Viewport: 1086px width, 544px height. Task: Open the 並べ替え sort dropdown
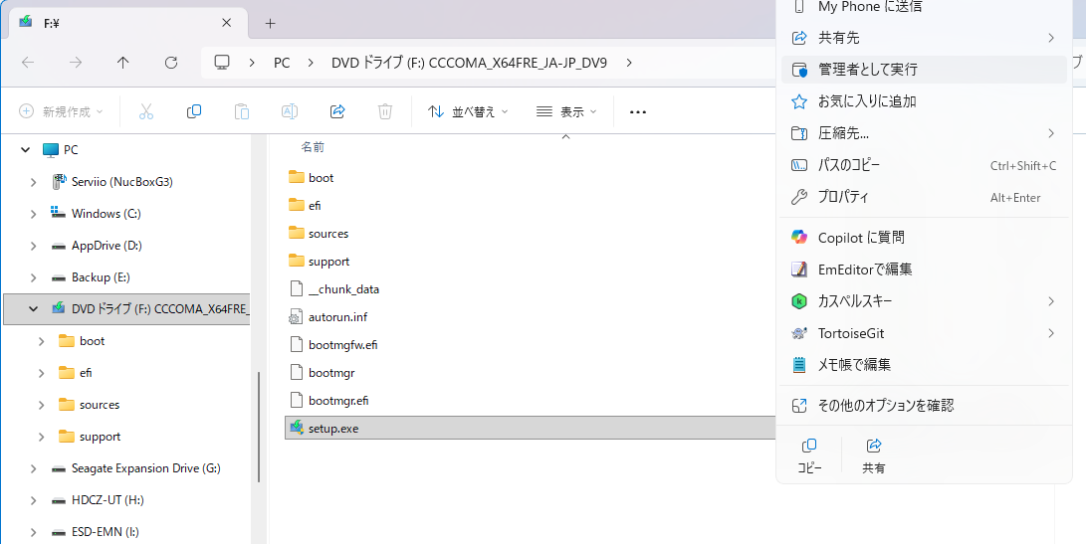point(468,111)
